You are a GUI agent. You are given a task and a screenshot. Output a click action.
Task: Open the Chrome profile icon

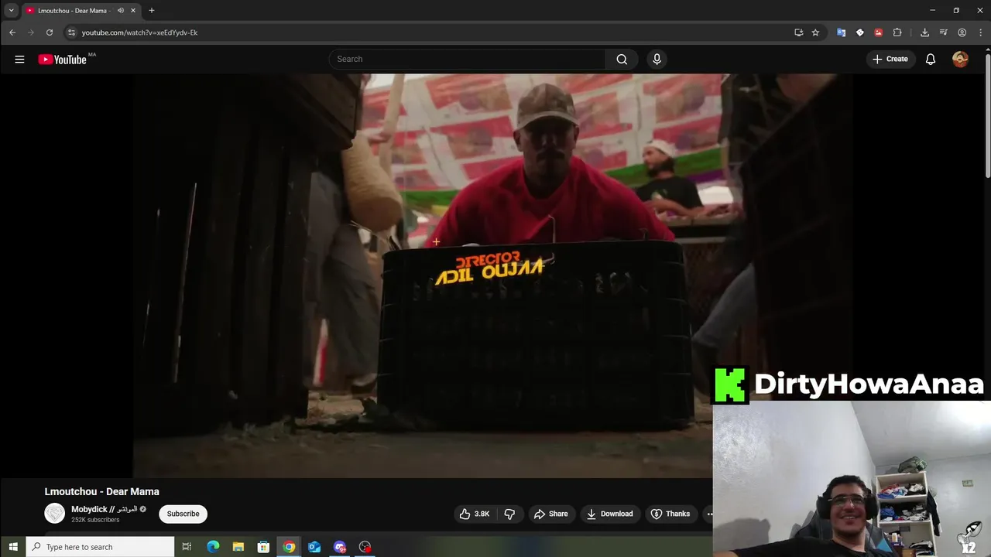962,32
